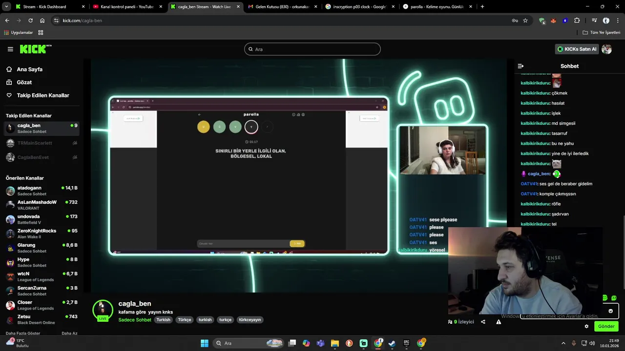The width and height of the screenshot is (625, 351).
Task: Open the taskbar volume control
Action: point(592,343)
